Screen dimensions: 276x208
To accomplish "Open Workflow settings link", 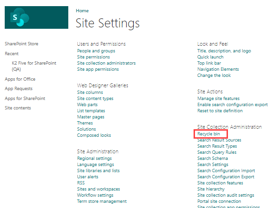I will 95,195.
